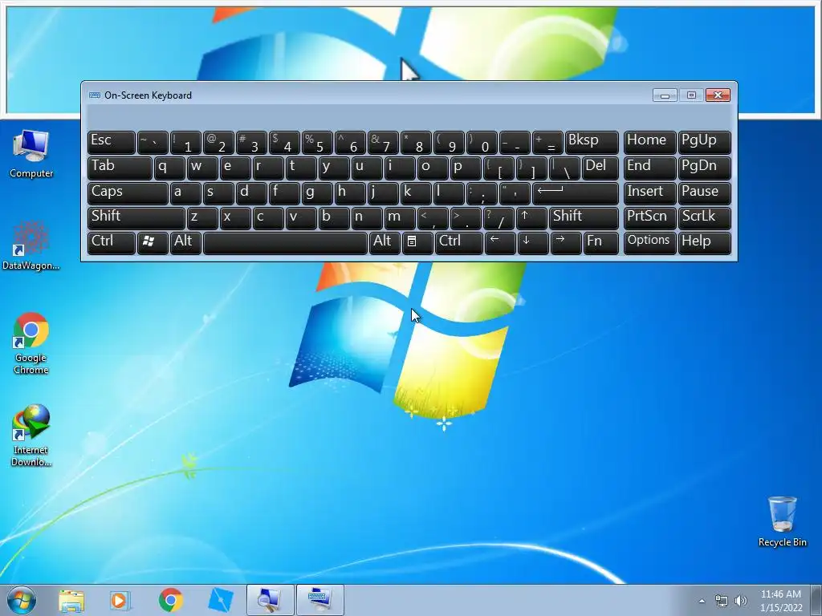822x616 pixels.
Task: Toggle the Caps lock key
Action: (x=128, y=193)
